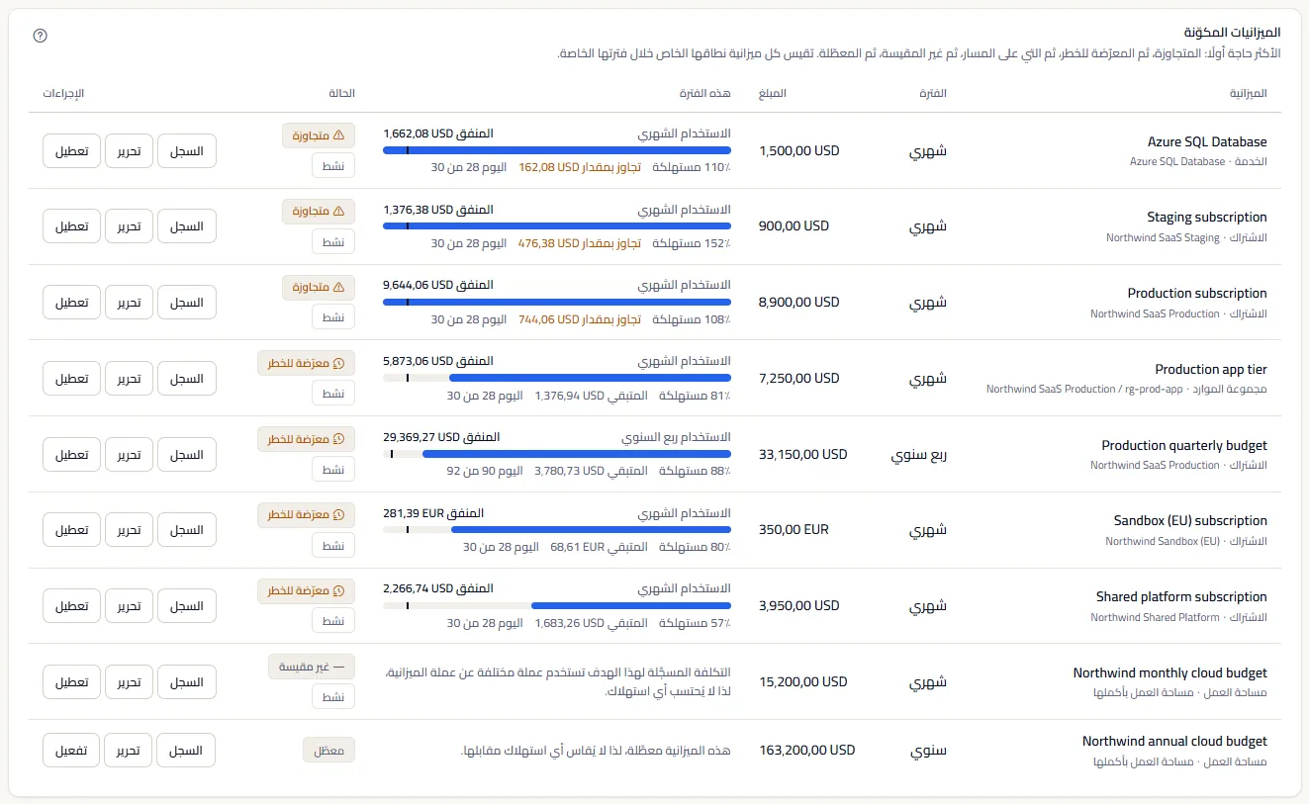Click تحرير for Northwind monthly cloud budget
1309x804 pixels.
[x=129, y=682]
